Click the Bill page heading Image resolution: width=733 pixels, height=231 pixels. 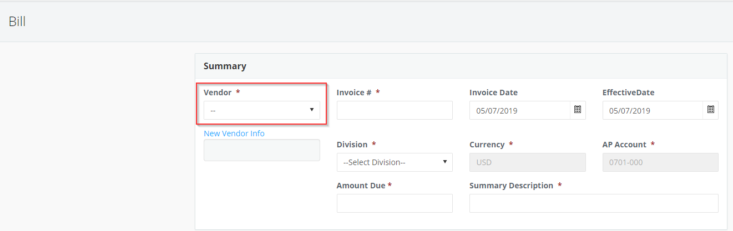pyautogui.click(x=17, y=22)
